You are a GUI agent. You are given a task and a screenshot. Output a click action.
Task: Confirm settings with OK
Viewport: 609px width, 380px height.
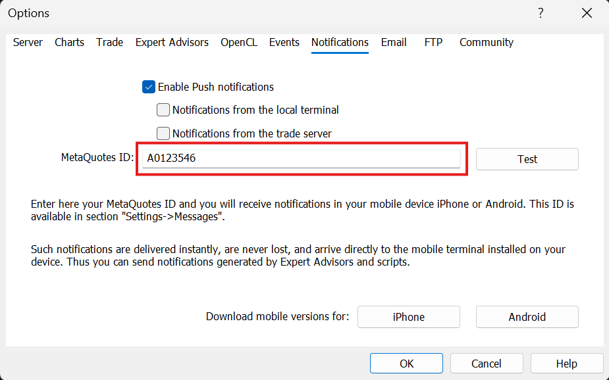[406, 363]
